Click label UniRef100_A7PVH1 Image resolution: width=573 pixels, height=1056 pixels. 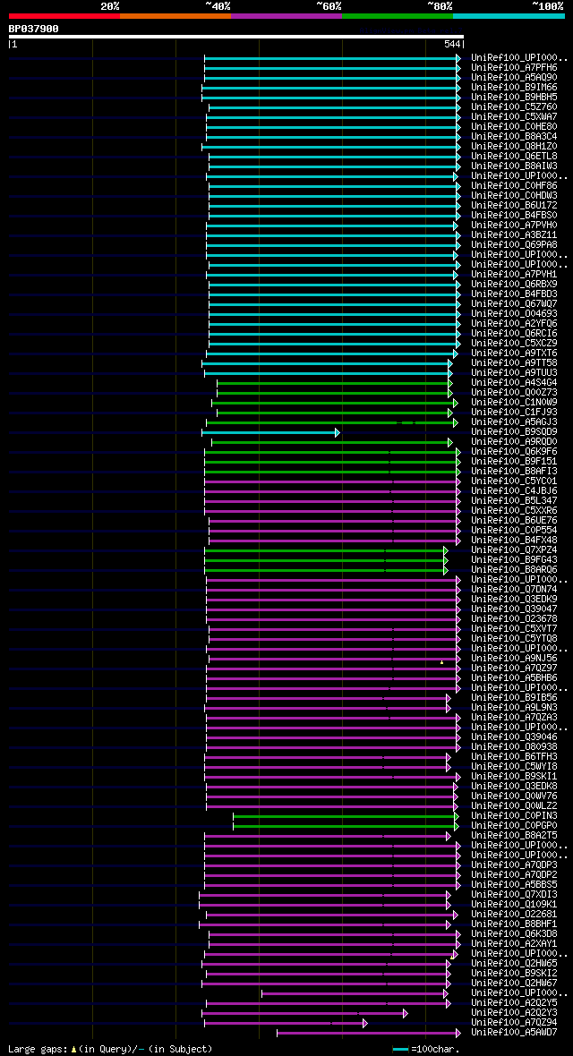pyautogui.click(x=514, y=275)
